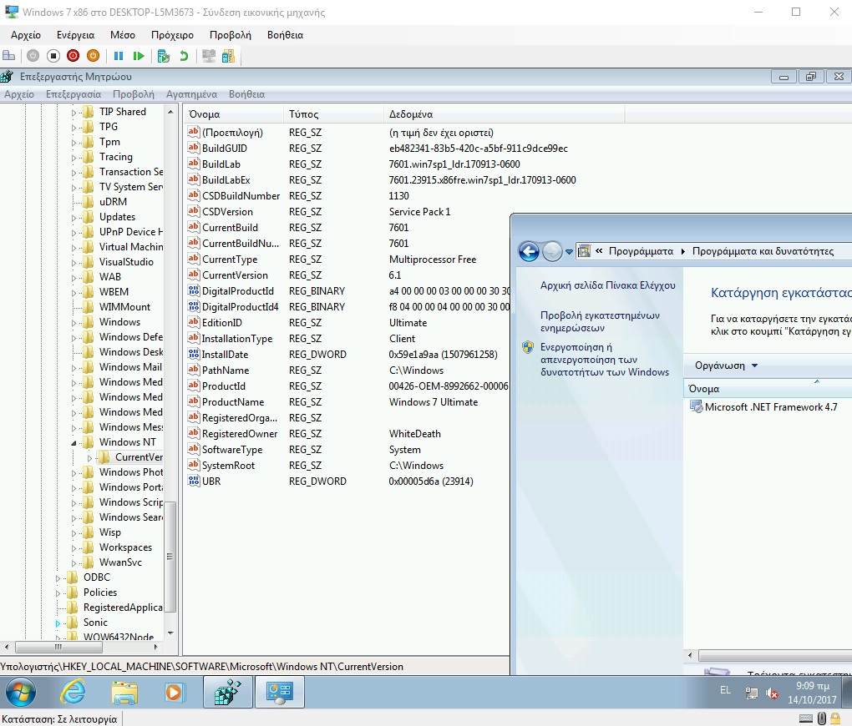The width and height of the screenshot is (852, 726).
Task: Click the Microsoft .NET Framework 4.7 program icon
Action: (696, 406)
